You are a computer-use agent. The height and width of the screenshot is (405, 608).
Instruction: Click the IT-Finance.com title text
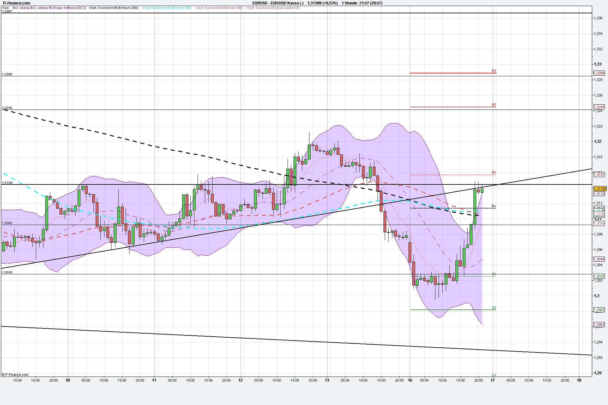coord(16,3)
